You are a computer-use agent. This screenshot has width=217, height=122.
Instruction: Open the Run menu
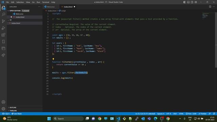tap(38, 2)
